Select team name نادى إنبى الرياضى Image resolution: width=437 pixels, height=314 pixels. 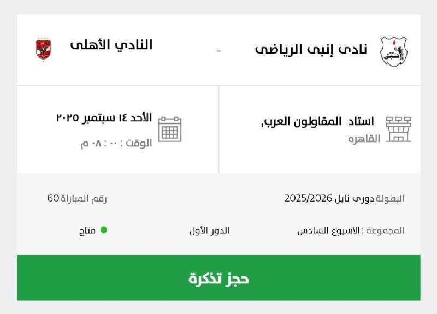click(311, 50)
